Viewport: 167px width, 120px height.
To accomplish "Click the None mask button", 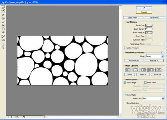I will (x=130, y=75).
